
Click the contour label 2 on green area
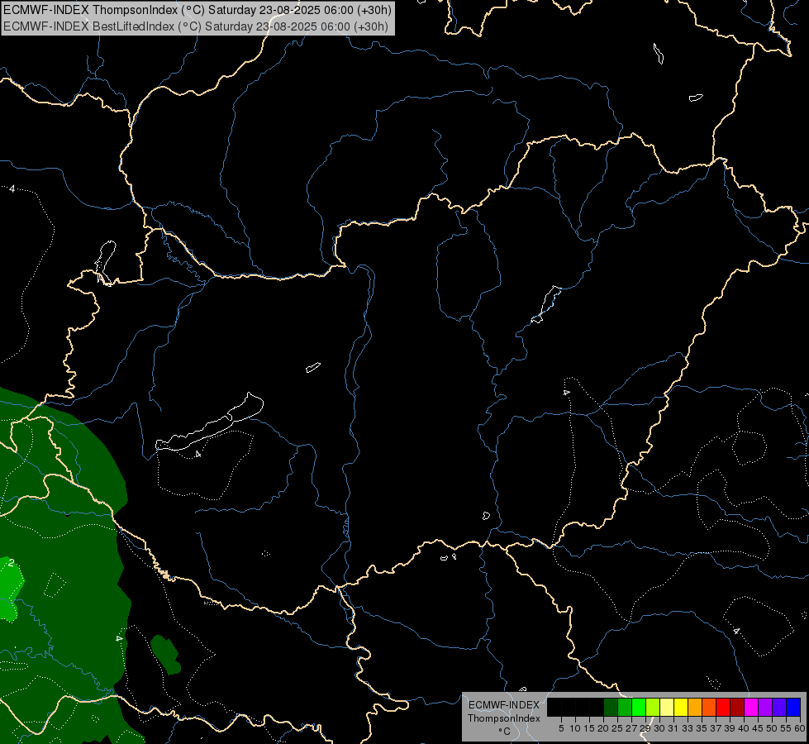pyautogui.click(x=11, y=563)
